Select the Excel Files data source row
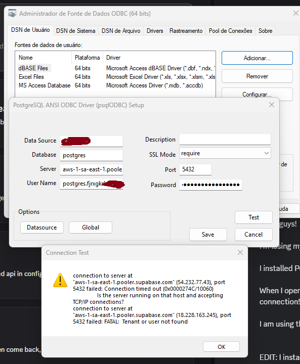 pyautogui.click(x=115, y=77)
